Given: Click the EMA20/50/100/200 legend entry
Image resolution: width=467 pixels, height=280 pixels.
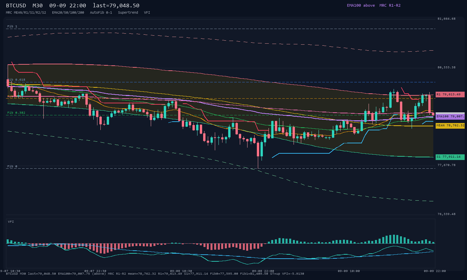Looking at the screenshot, I should tap(68, 12).
